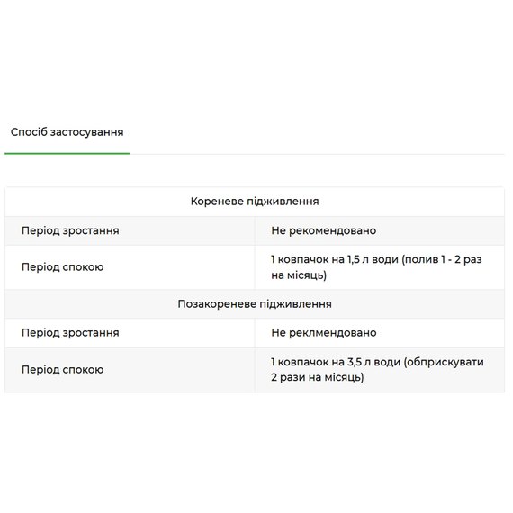Open the Спосіб застосування tab

pos(67,132)
